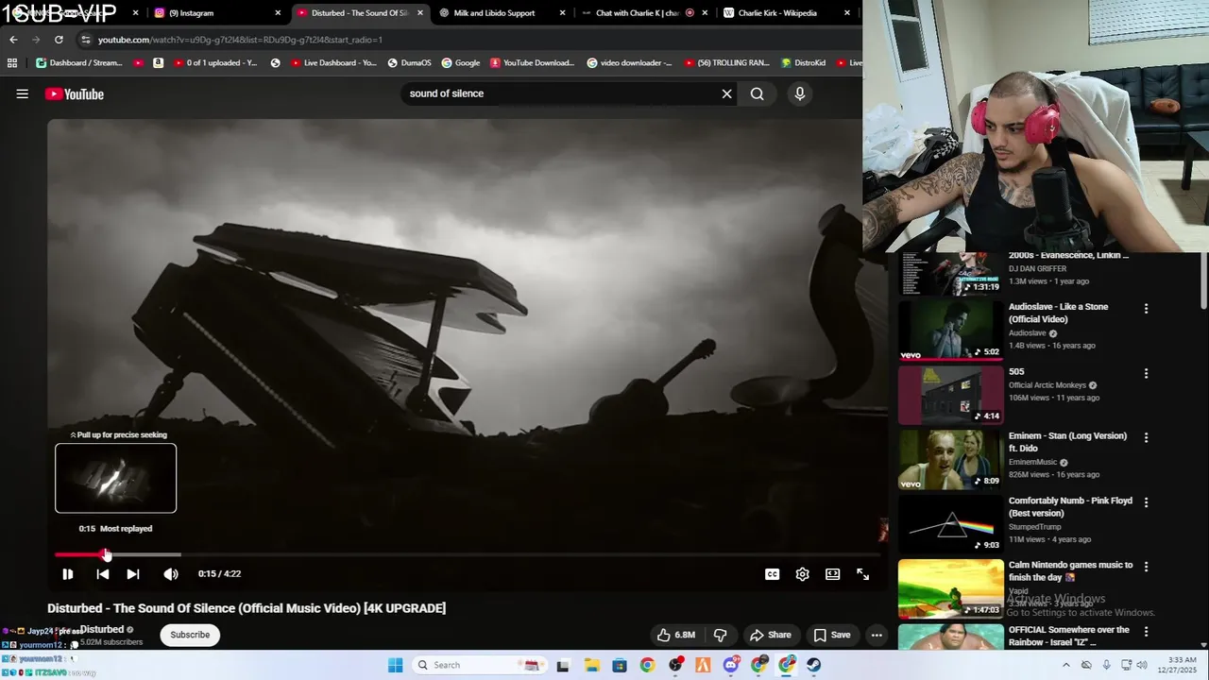Toggle closed captions CC button

[772, 574]
